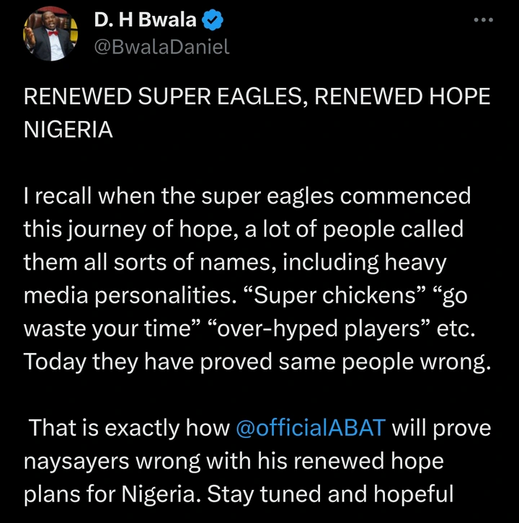This screenshot has height=523, width=519.
Task: Click the word NIGERIA in the headline
Action: coord(68,130)
